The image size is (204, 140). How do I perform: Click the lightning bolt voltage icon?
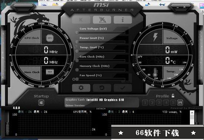pos(155,37)
